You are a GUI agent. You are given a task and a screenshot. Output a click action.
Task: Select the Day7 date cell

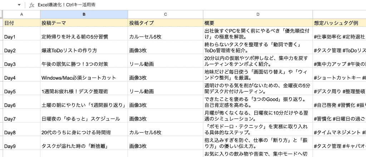coord(21,116)
